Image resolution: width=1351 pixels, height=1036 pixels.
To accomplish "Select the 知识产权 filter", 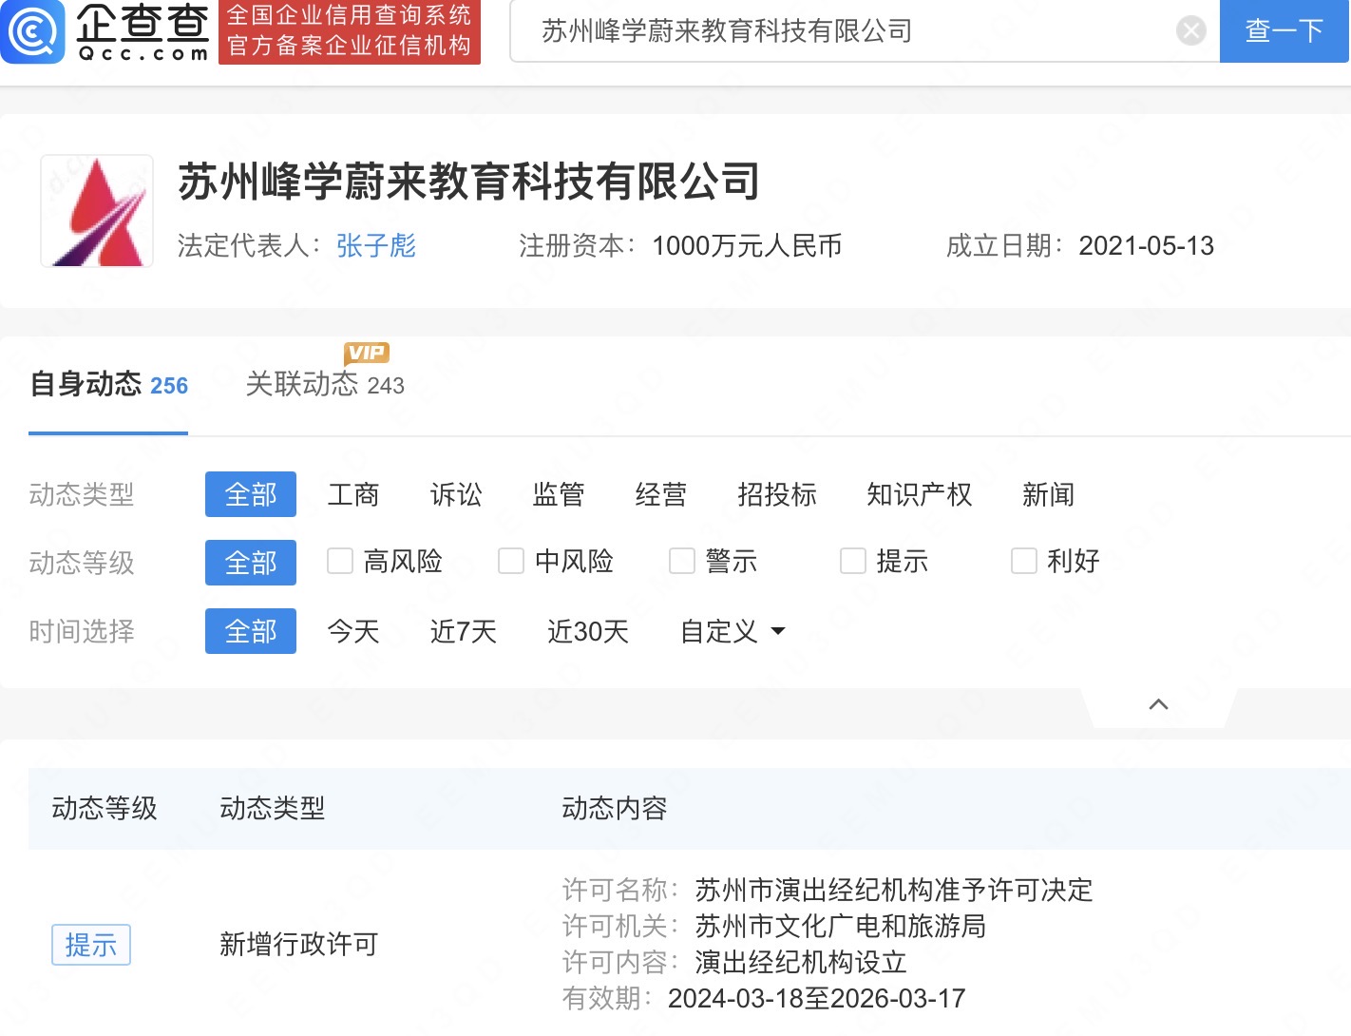I will tap(918, 494).
